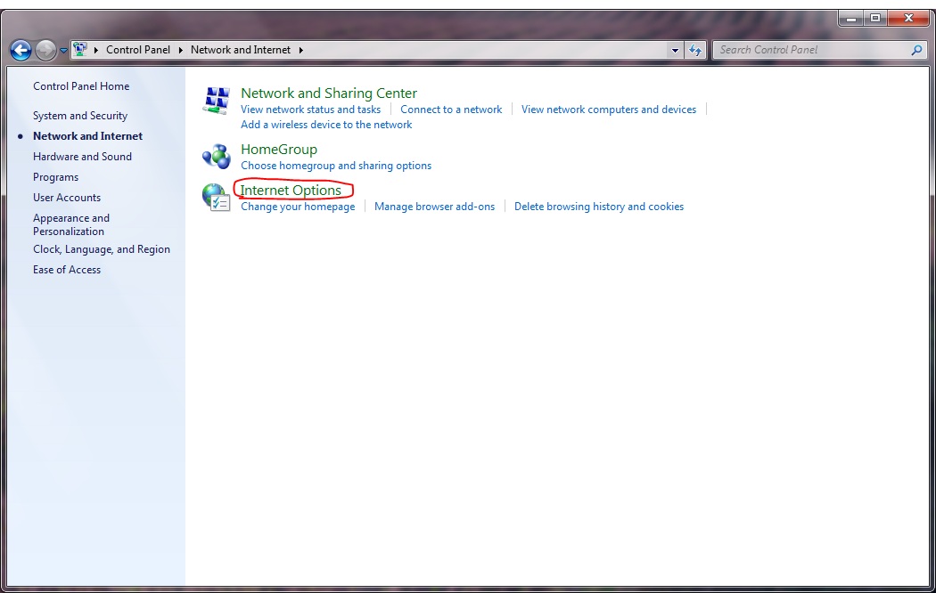Click View network status and tasks

[x=310, y=110]
